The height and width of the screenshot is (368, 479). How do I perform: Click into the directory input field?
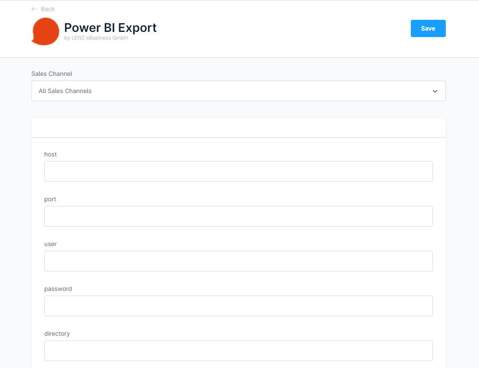[238, 351]
